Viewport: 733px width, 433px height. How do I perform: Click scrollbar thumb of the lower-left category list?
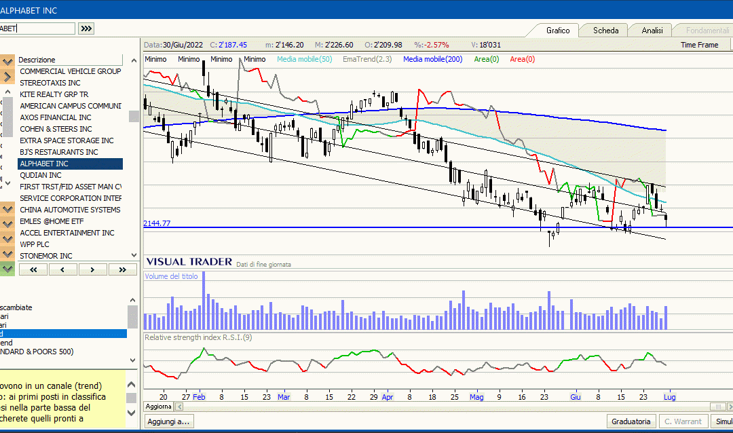133,316
